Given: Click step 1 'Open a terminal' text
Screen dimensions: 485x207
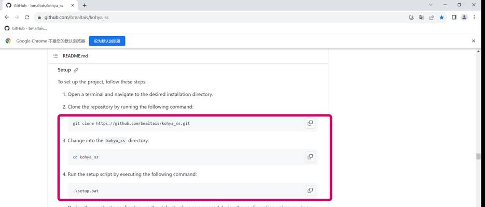Looking at the screenshot, I should pyautogui.click(x=140, y=94).
